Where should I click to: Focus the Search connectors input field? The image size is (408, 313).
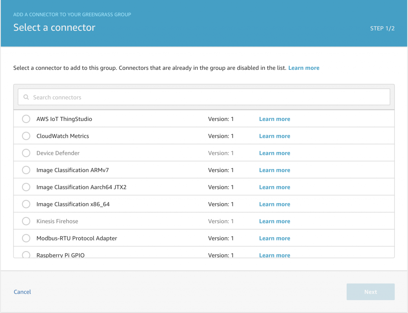[204, 97]
